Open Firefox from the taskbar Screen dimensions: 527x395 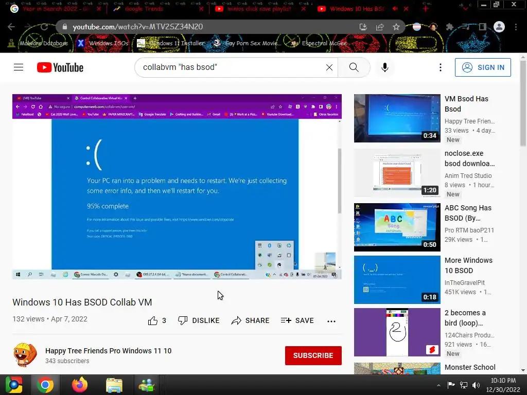point(80,385)
